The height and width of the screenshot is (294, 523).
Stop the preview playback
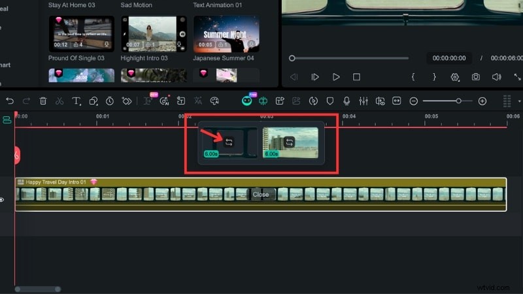point(356,77)
